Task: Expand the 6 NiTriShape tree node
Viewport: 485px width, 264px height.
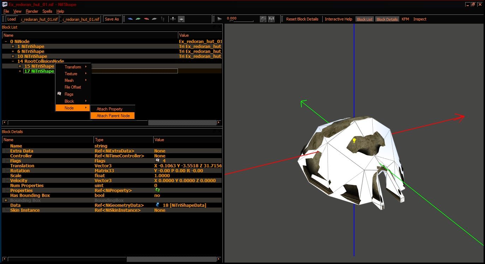Action: (13, 52)
